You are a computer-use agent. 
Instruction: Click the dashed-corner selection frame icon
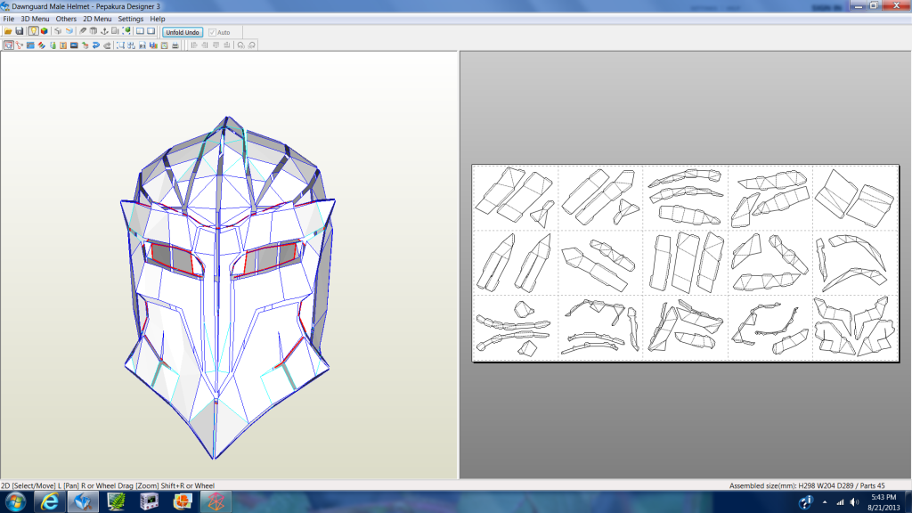point(120,45)
